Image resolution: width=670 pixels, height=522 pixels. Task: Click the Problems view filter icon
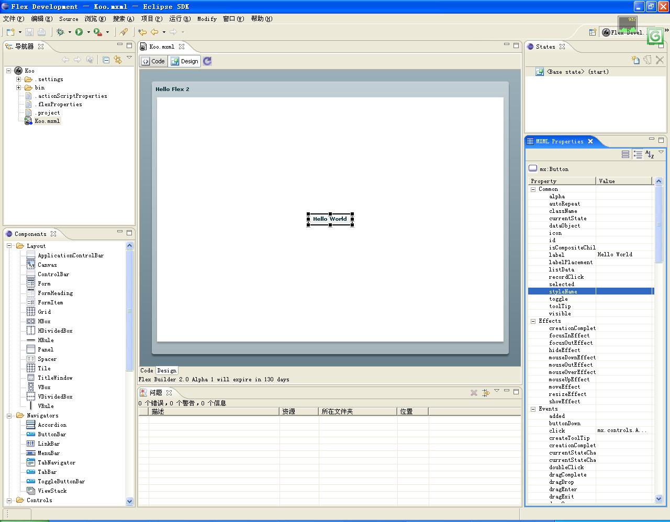pos(486,392)
